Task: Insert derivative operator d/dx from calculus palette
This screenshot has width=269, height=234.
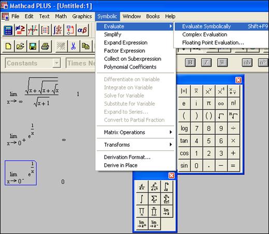Action: [142, 187]
